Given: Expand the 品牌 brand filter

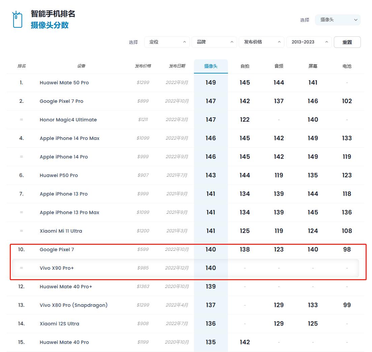Looking at the screenshot, I should 214,42.
